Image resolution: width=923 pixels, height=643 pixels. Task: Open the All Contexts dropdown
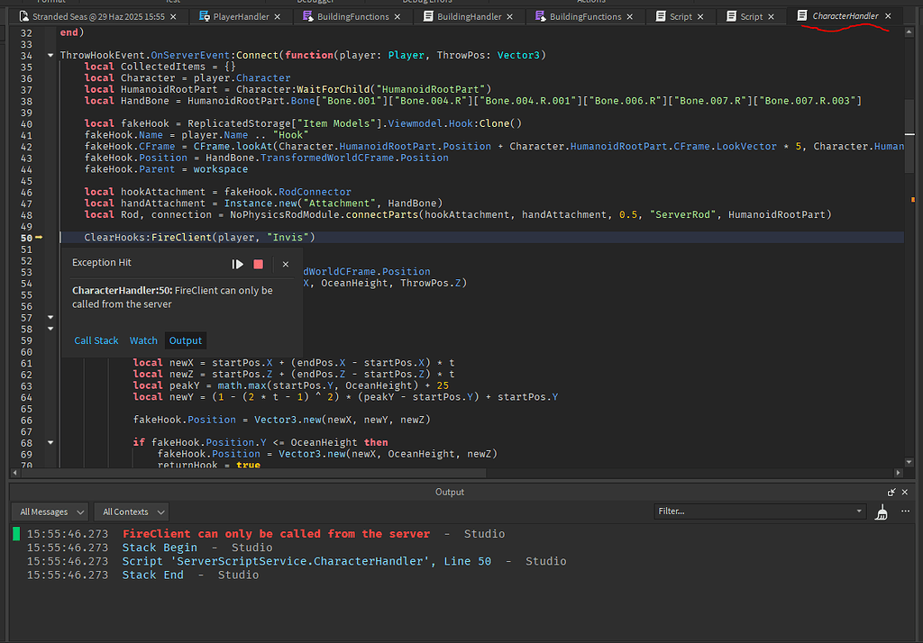point(131,512)
